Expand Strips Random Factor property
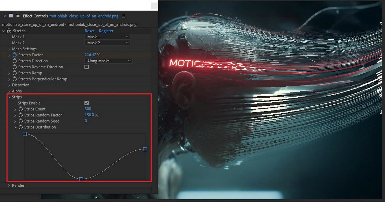Viewport: 385px width, 202px height. (15, 115)
